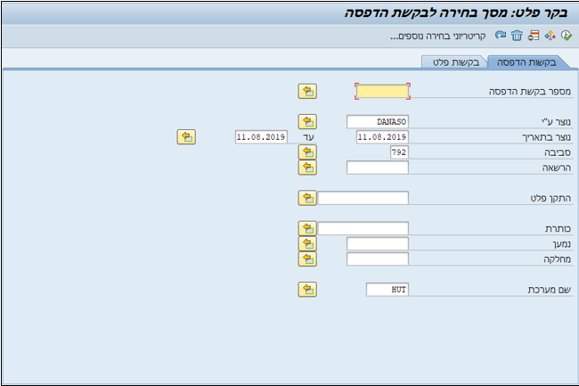
Task: Open multiple selection for 'נוצר בתאריך' date range
Action: (186, 137)
